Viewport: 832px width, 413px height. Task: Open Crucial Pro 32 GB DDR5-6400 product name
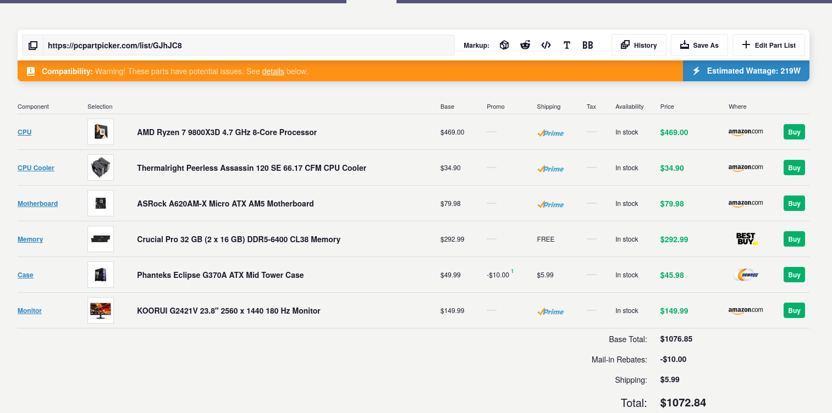(239, 239)
